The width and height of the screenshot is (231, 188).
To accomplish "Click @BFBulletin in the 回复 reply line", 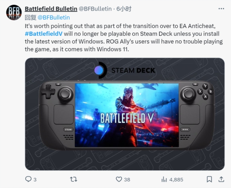I will coord(54,17).
